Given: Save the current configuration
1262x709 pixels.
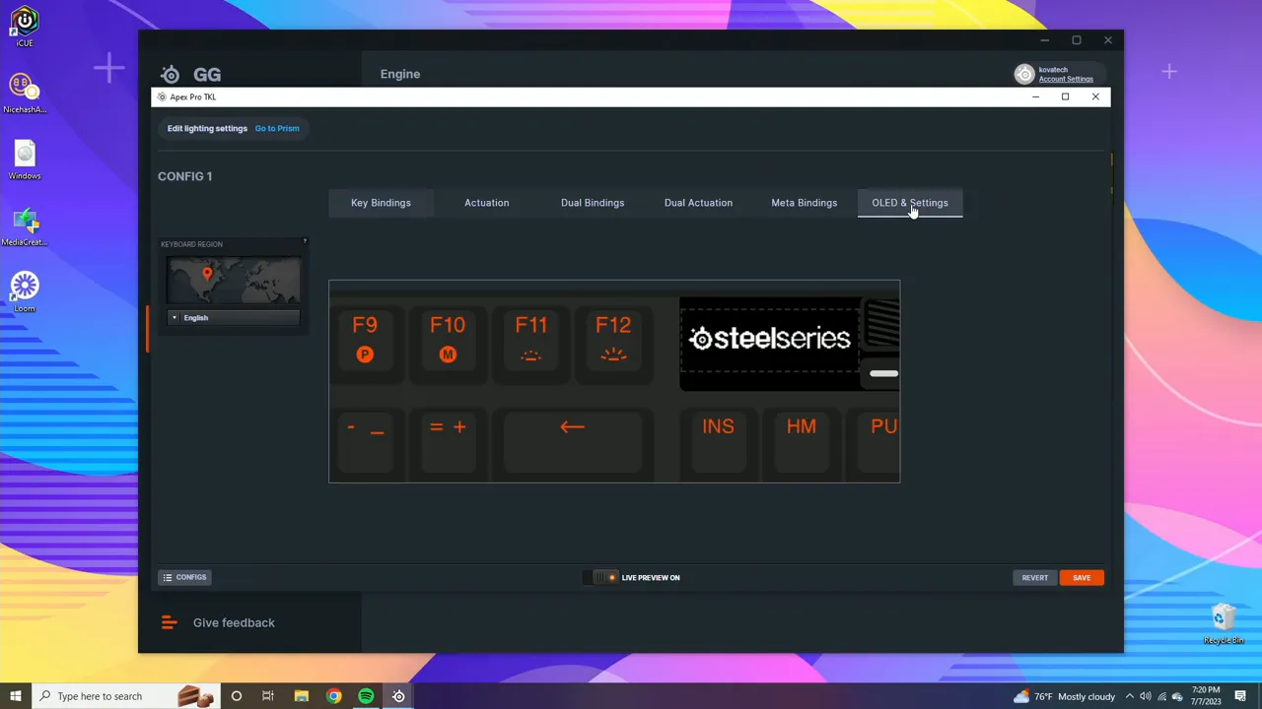Looking at the screenshot, I should (x=1082, y=577).
